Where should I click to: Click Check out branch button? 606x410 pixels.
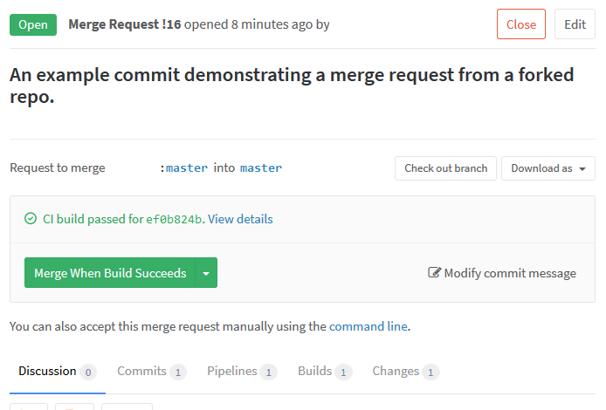tap(445, 168)
